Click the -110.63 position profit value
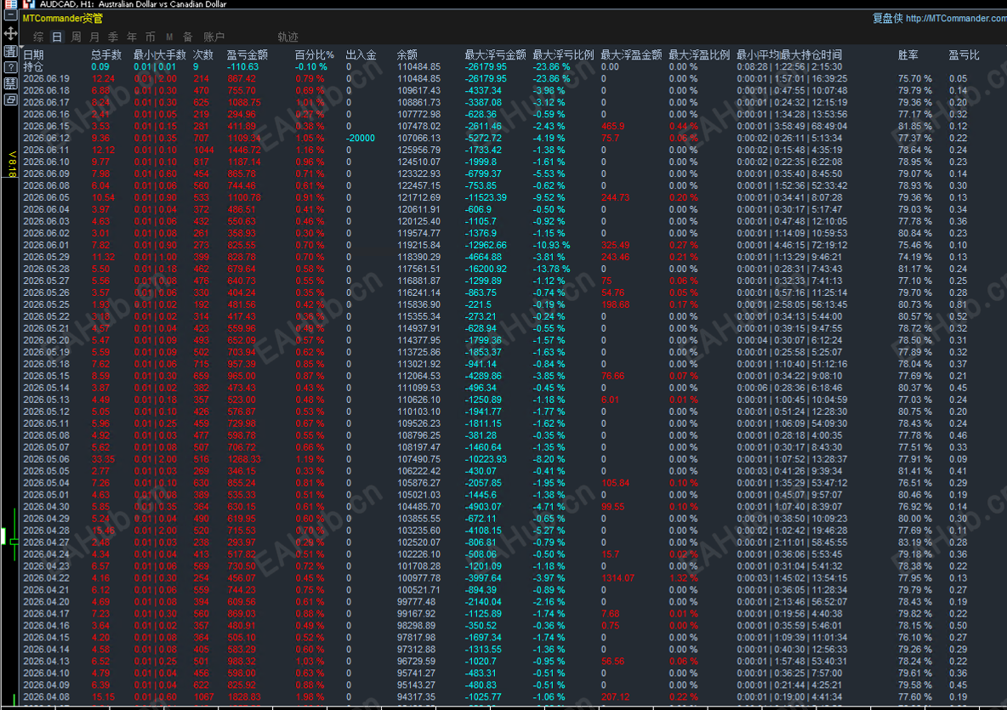 click(x=242, y=67)
